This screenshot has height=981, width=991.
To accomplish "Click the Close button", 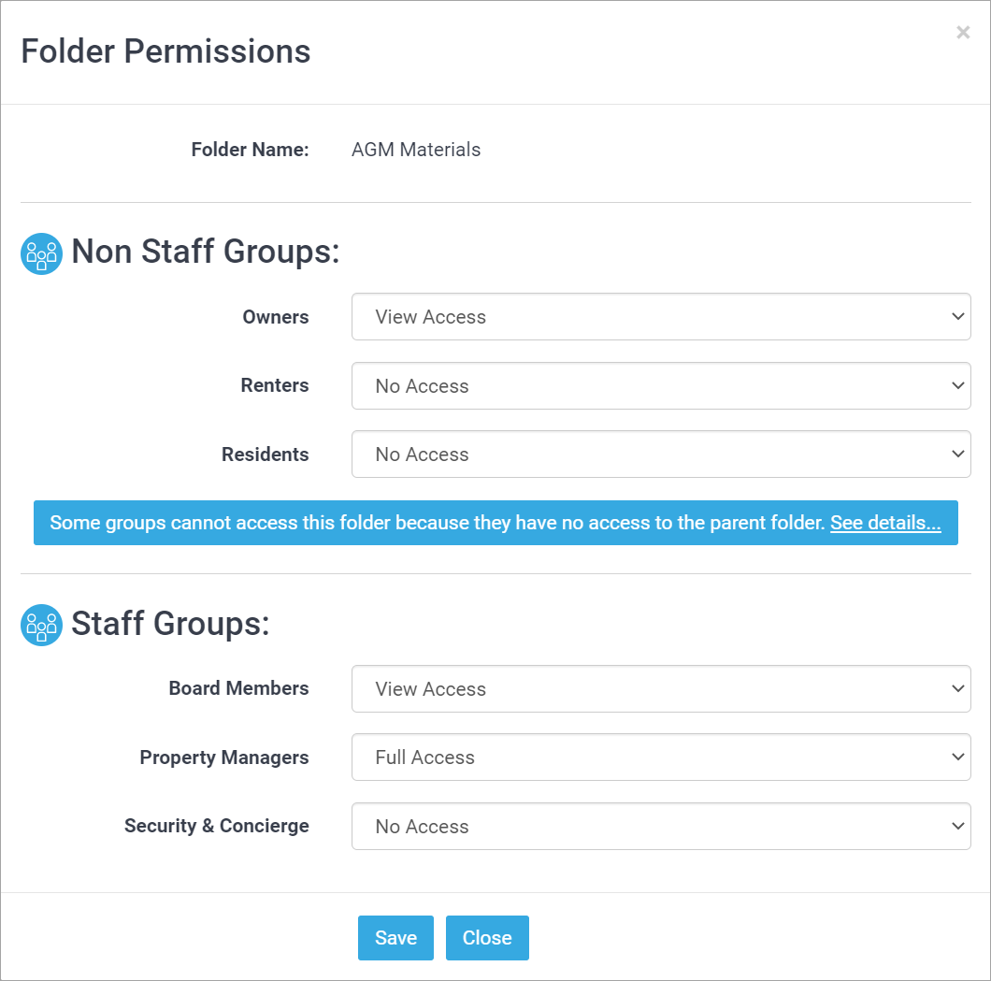I will [x=487, y=937].
